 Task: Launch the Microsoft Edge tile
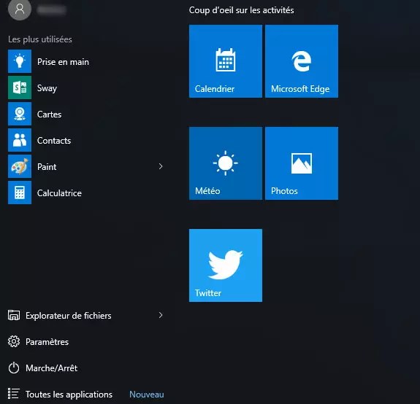coord(302,61)
